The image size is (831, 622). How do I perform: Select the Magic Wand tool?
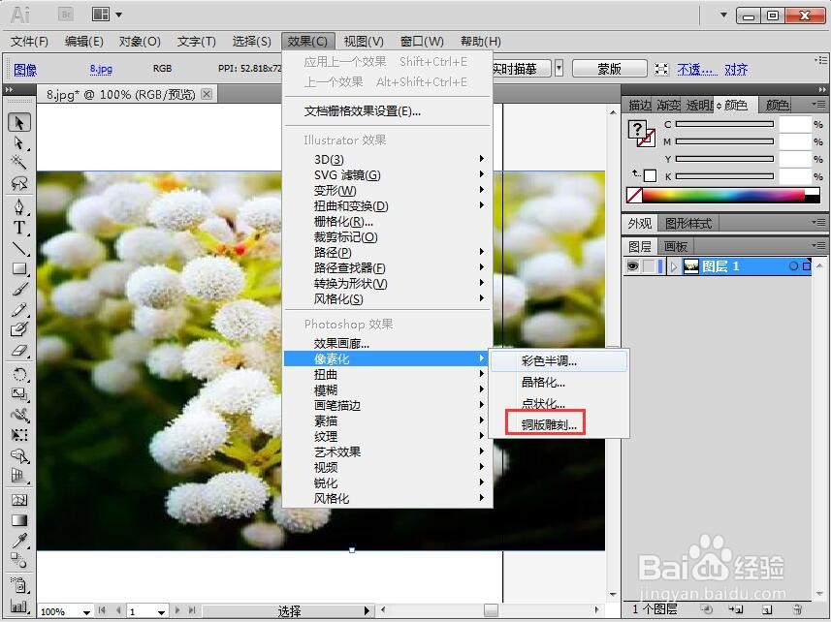[x=19, y=164]
